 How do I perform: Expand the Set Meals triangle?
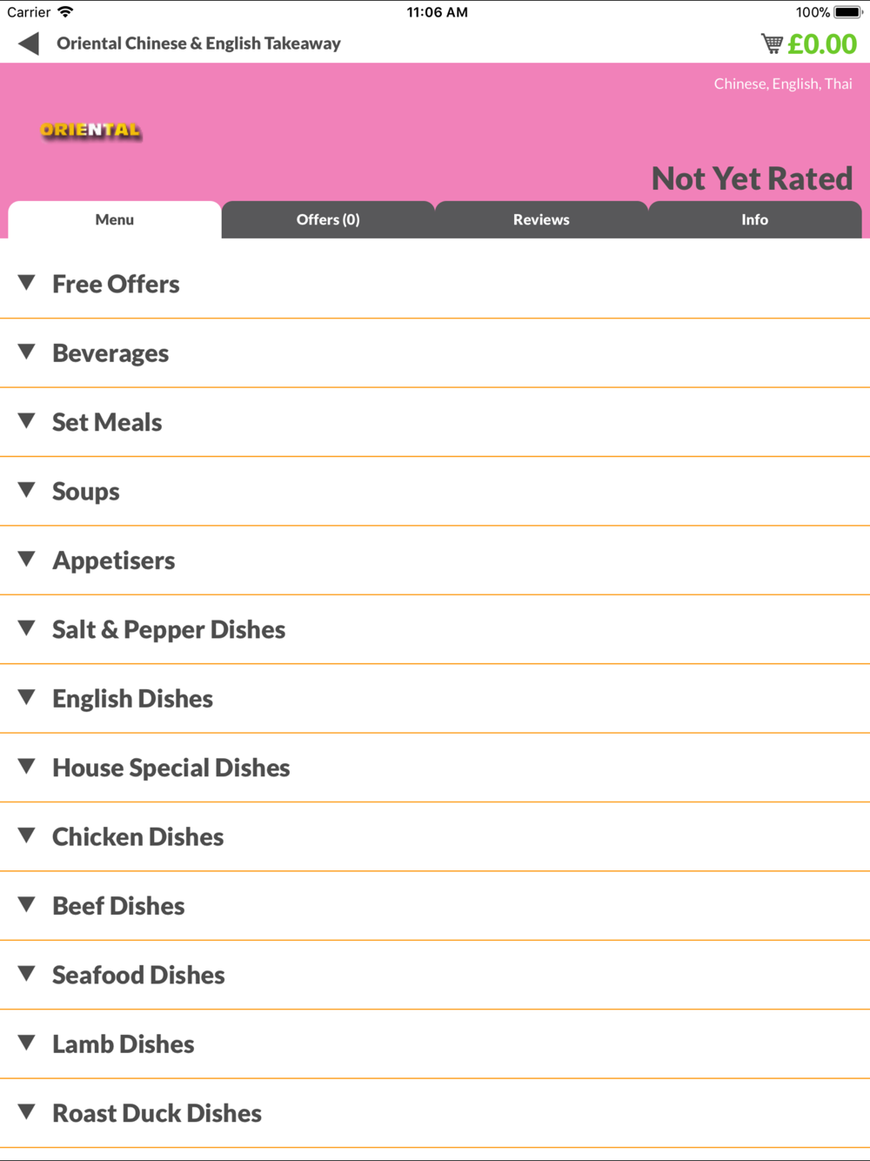click(27, 421)
